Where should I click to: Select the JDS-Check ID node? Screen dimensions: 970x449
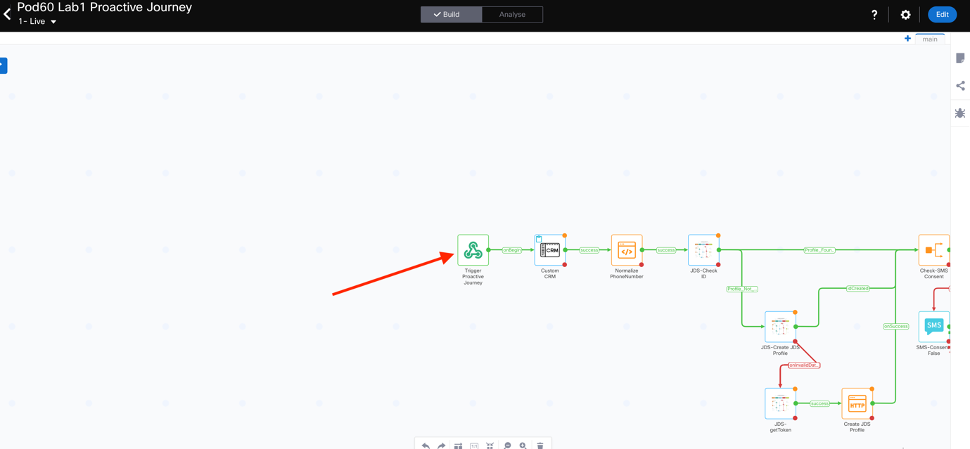(x=703, y=250)
